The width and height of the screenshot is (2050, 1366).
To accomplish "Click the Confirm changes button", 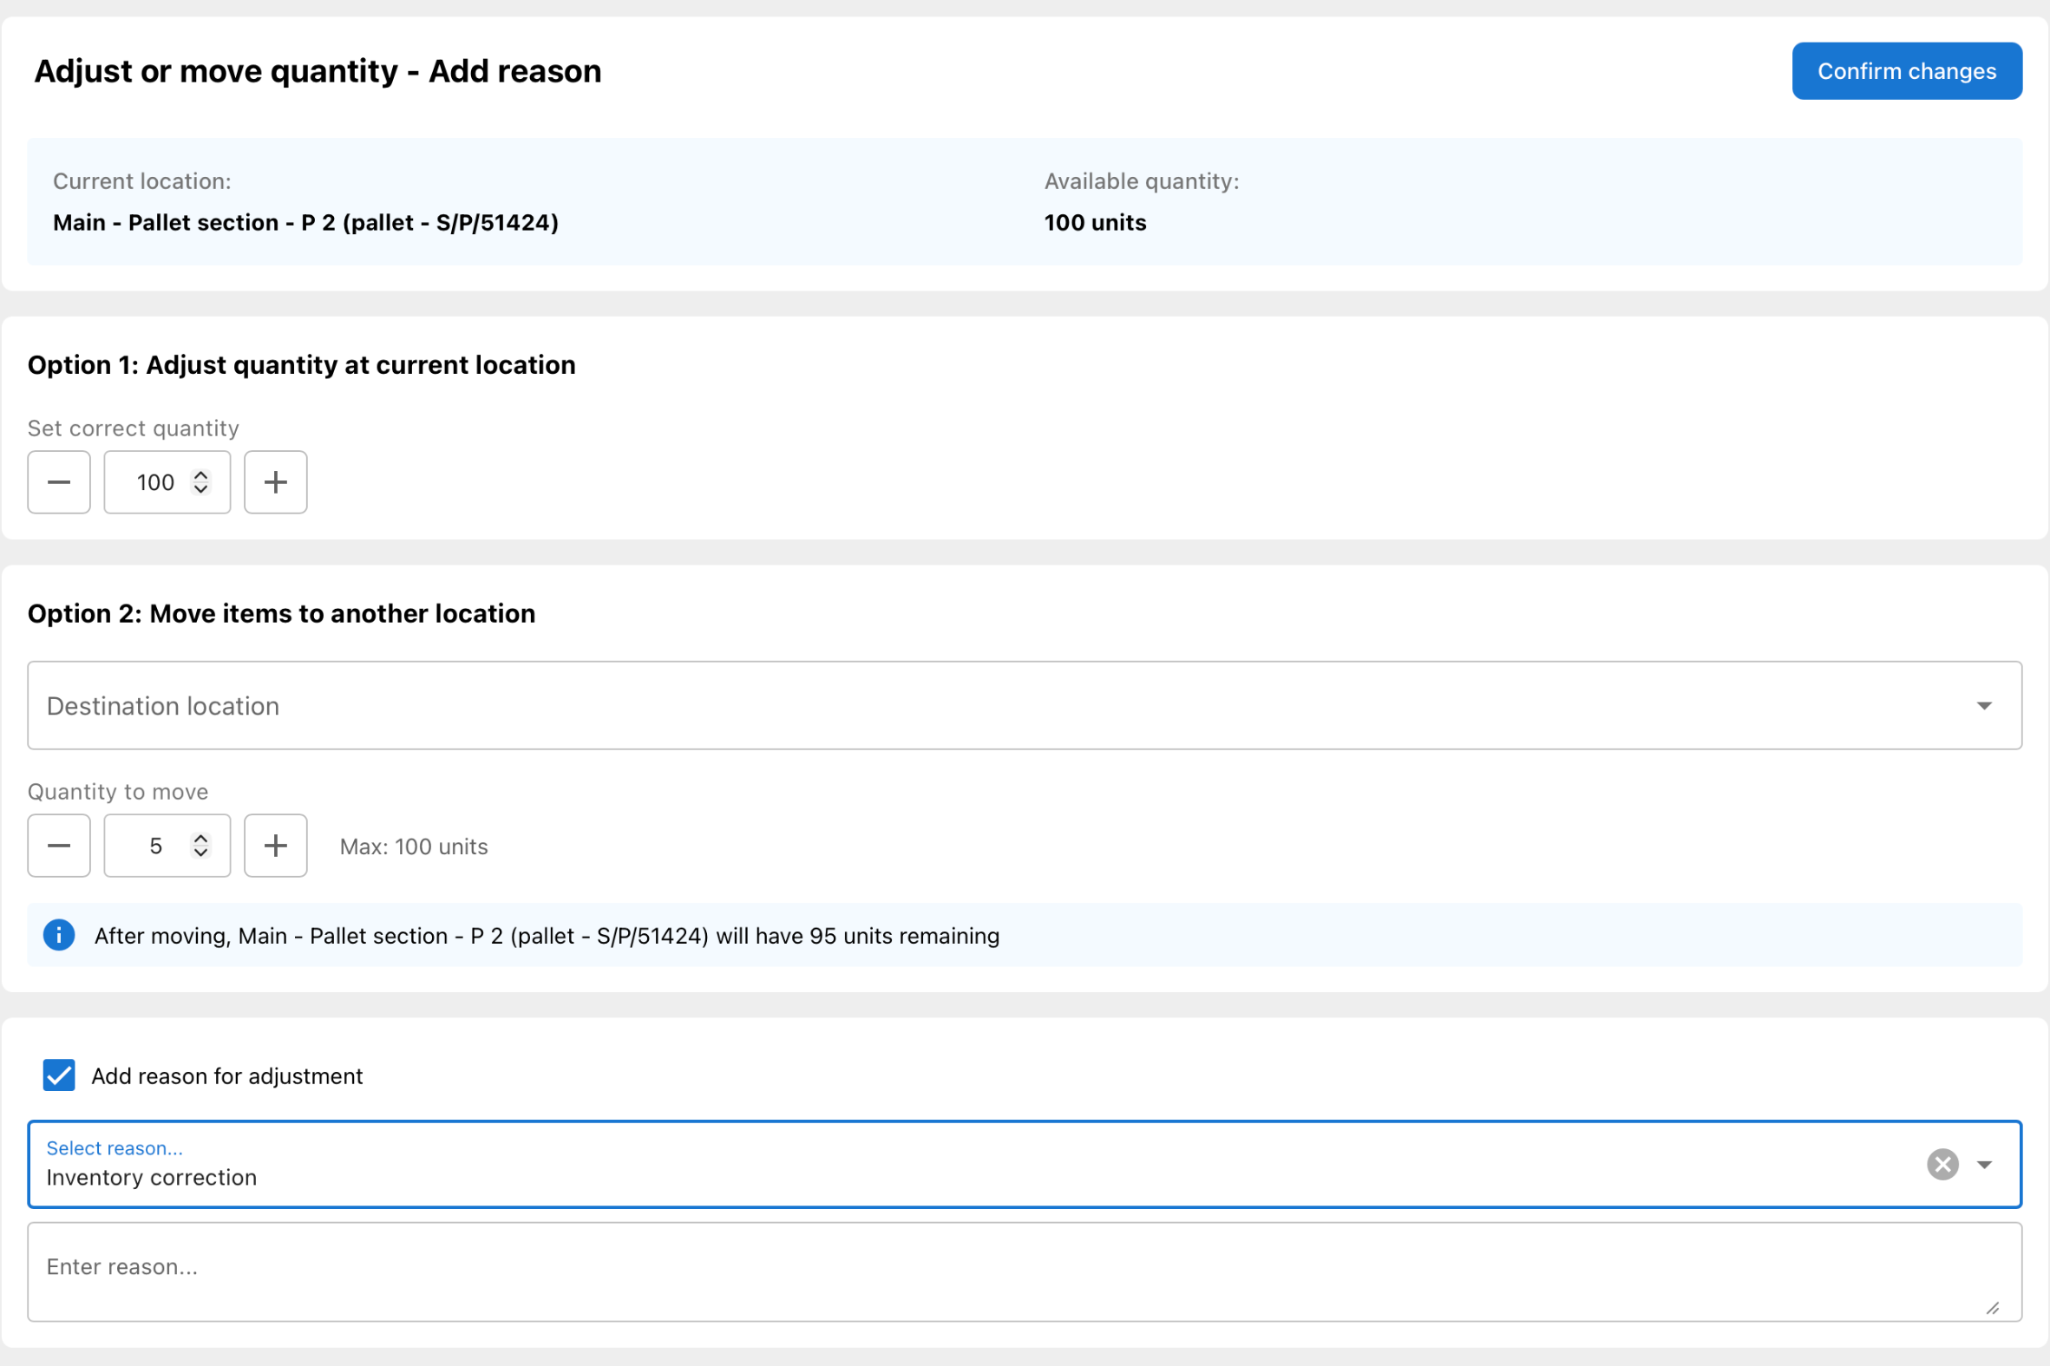I will [1906, 70].
